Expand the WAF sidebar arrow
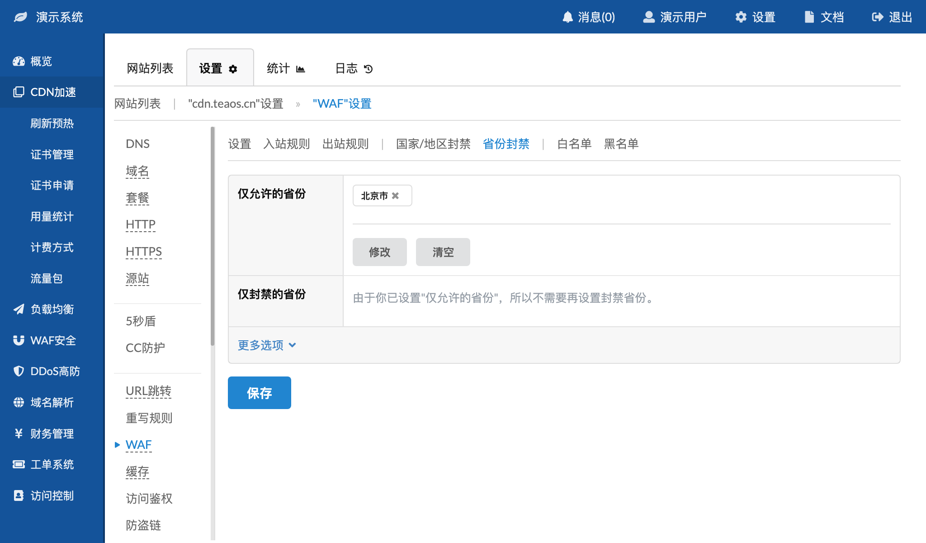This screenshot has width=926, height=543. 117,445
